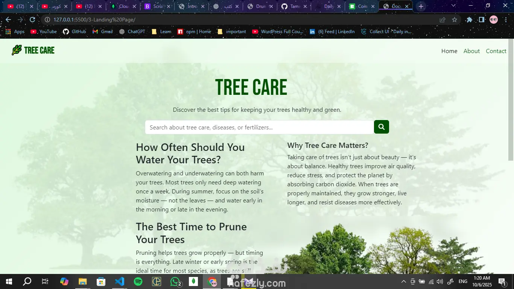Share this page from the address bar
The height and width of the screenshot is (289, 514).
[443, 20]
